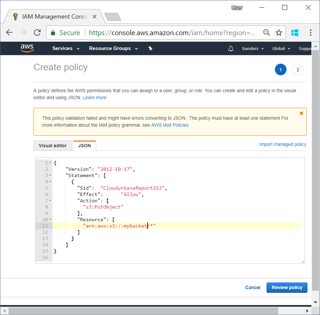
Task: Collapse the code fold at line 1
Action: (50, 163)
